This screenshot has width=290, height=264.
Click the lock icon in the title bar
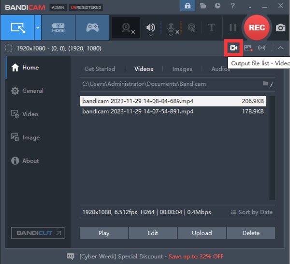point(188,6)
